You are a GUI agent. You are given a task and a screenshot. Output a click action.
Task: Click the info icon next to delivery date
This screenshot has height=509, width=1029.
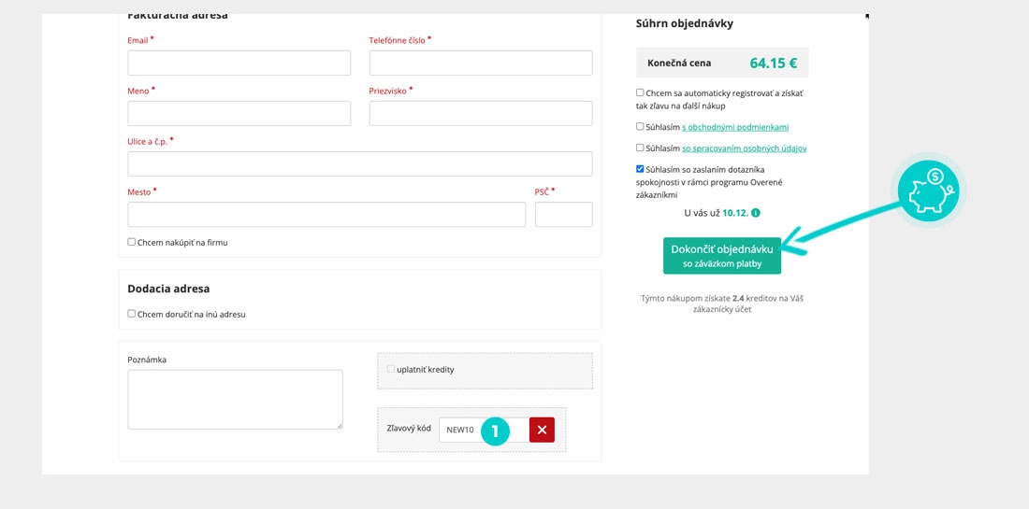[756, 213]
